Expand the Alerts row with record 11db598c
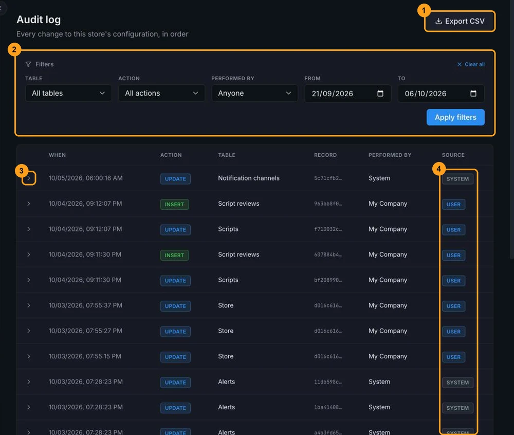The height and width of the screenshot is (435, 514). tap(29, 382)
